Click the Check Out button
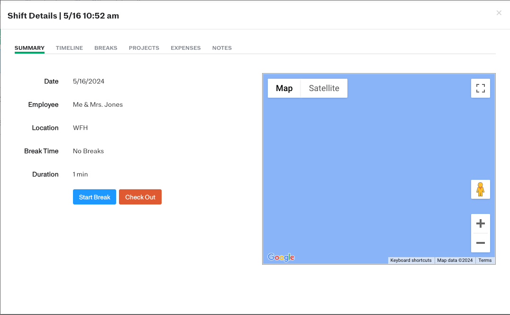Image resolution: width=510 pixels, height=315 pixels. point(140,197)
